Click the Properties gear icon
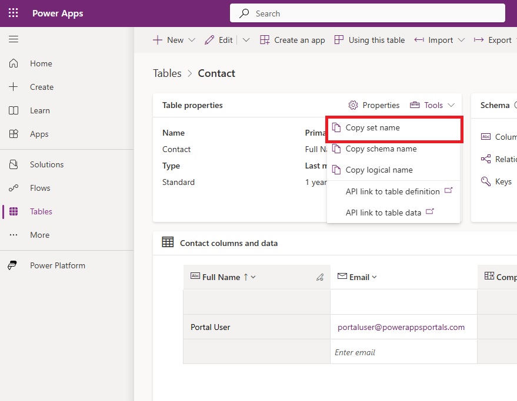Screen dimensions: 517x401 tap(353, 105)
